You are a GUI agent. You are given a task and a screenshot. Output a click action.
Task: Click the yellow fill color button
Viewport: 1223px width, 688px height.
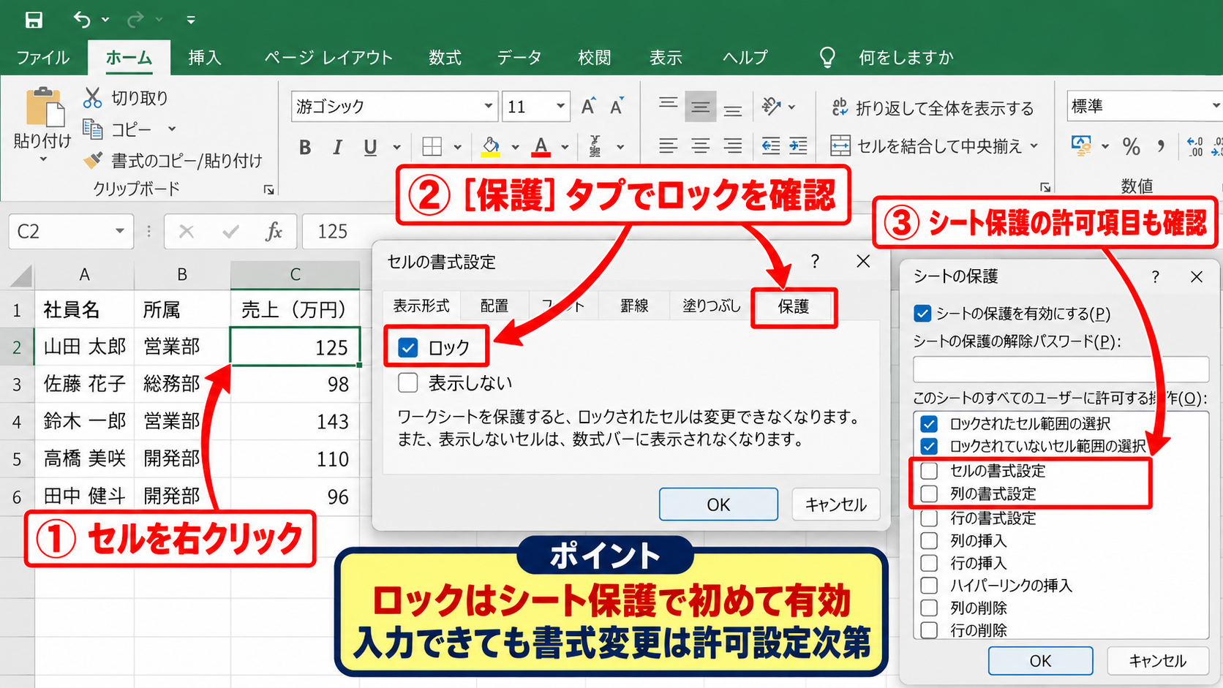491,147
